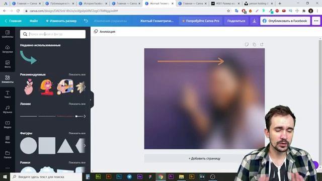Image resolution: width=322 pixels, height=181 pixels.
Task: Add the blonde girl illustration element
Action: coord(47,87)
